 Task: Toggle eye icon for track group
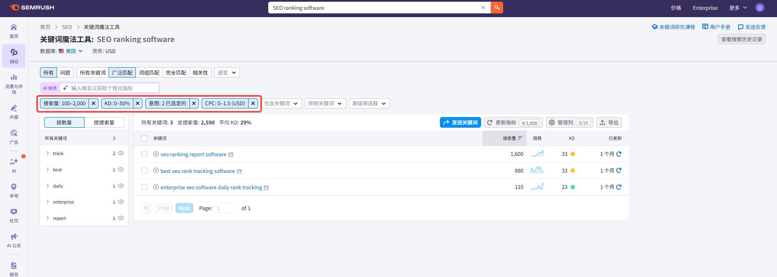[x=121, y=153]
